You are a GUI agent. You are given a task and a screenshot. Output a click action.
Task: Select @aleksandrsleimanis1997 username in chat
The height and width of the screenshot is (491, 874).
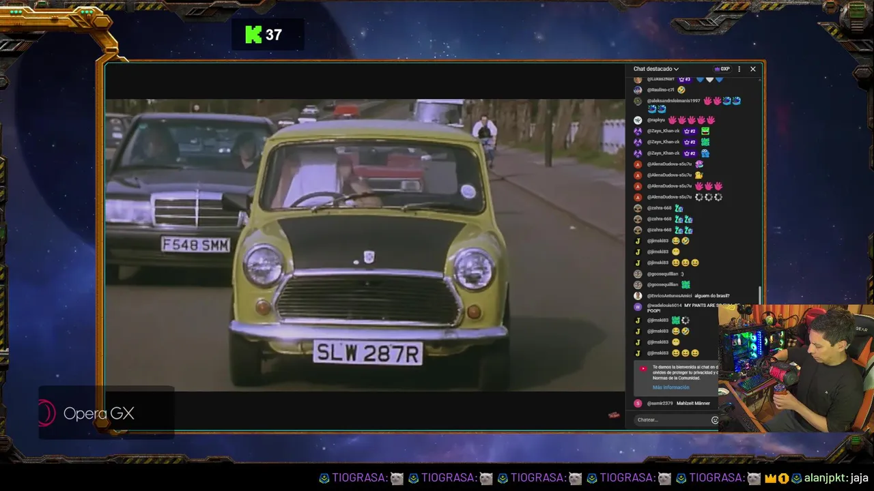pyautogui.click(x=673, y=101)
